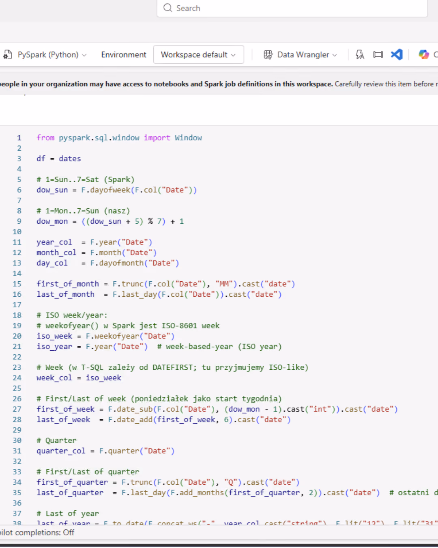Click the Environment label
The image size is (438, 548).
tap(124, 54)
